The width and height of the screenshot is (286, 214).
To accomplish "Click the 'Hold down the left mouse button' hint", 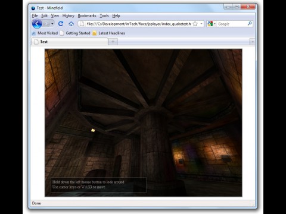I will [88, 182].
